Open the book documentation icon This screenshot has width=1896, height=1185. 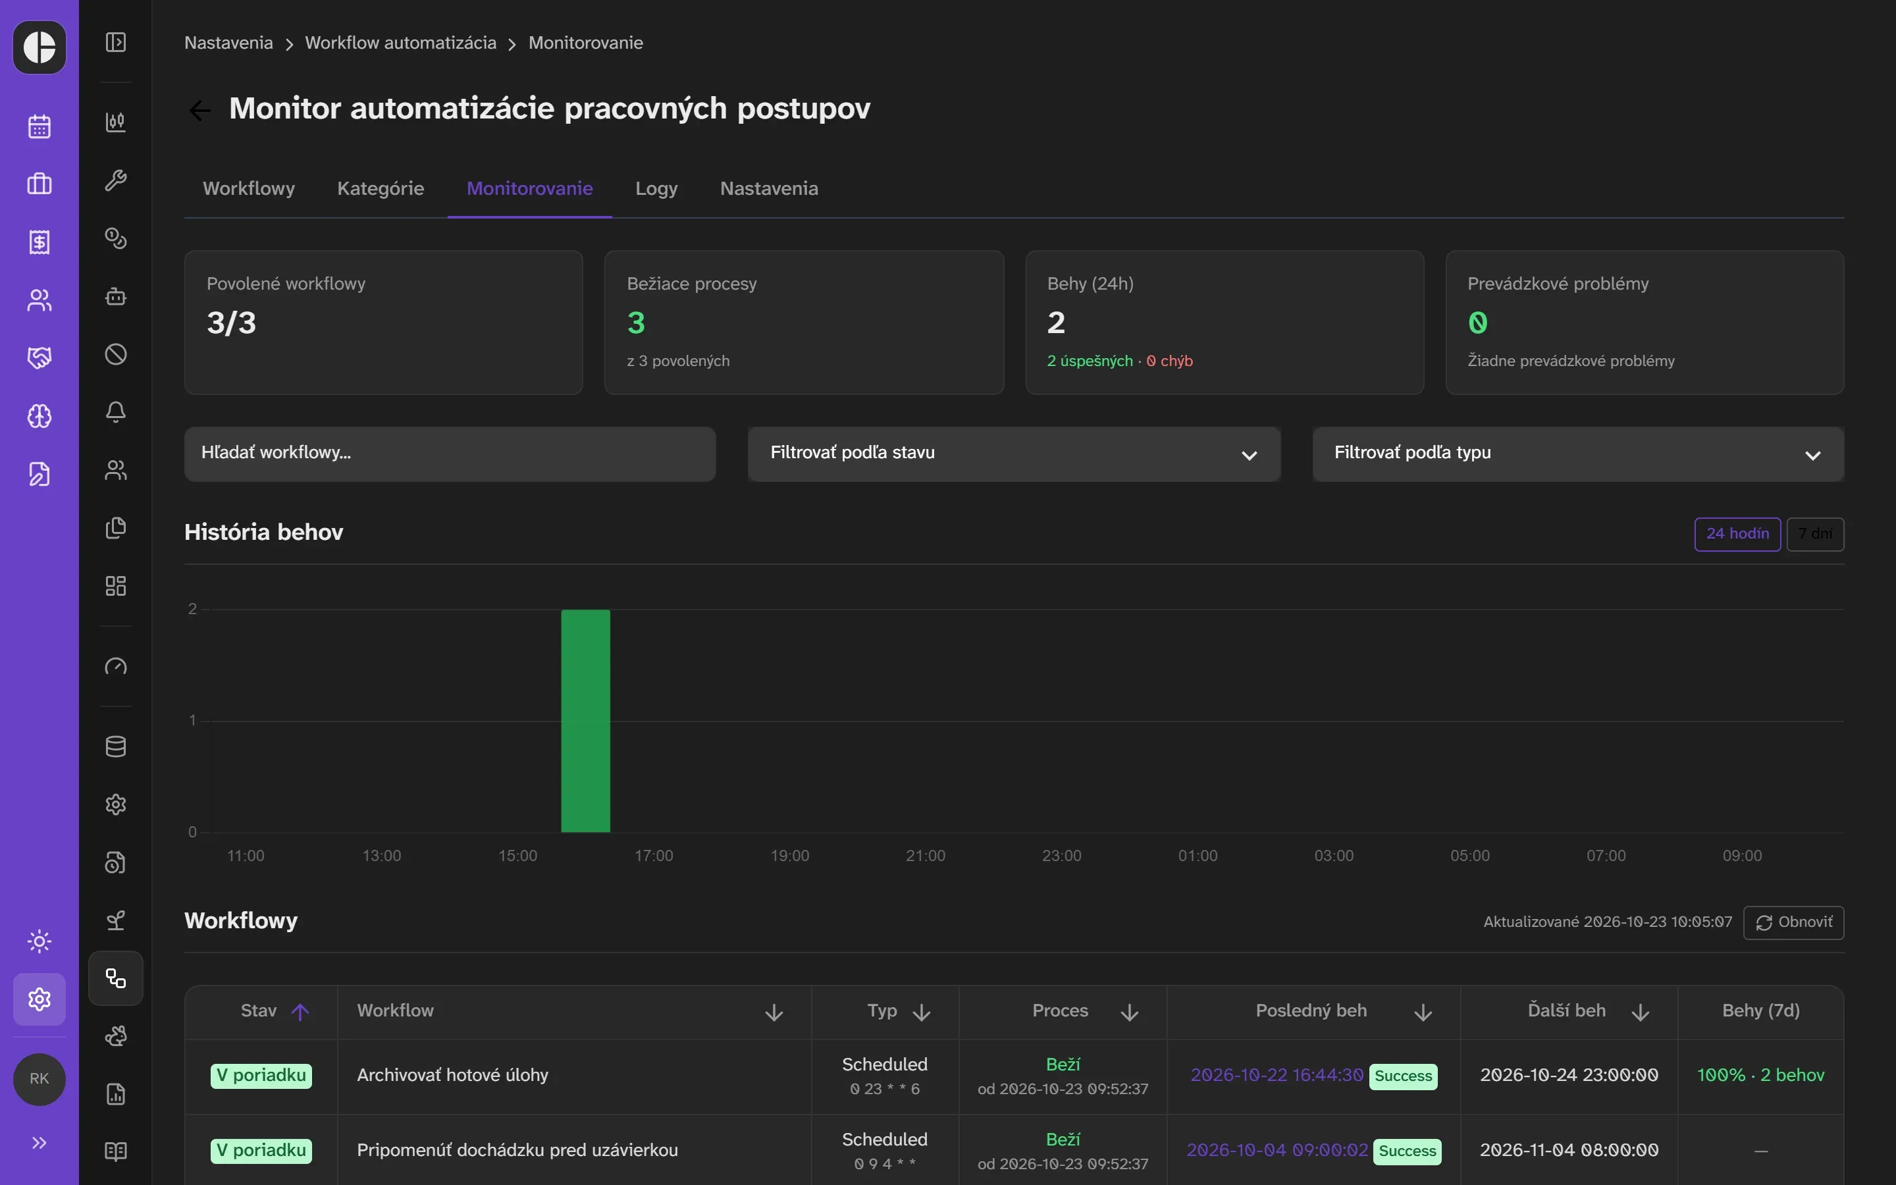click(116, 1151)
